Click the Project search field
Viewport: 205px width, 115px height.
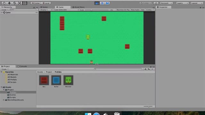[x=118, y=69]
